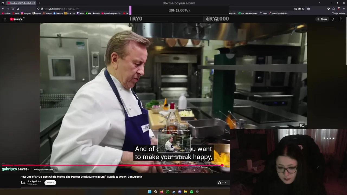Open a new browser tab
Image resolution: width=347 pixels, height=195 pixels.
coord(39,3)
